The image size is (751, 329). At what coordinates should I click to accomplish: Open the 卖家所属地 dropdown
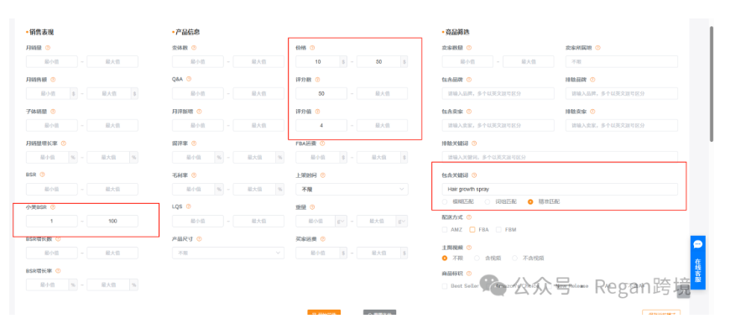coord(622,62)
